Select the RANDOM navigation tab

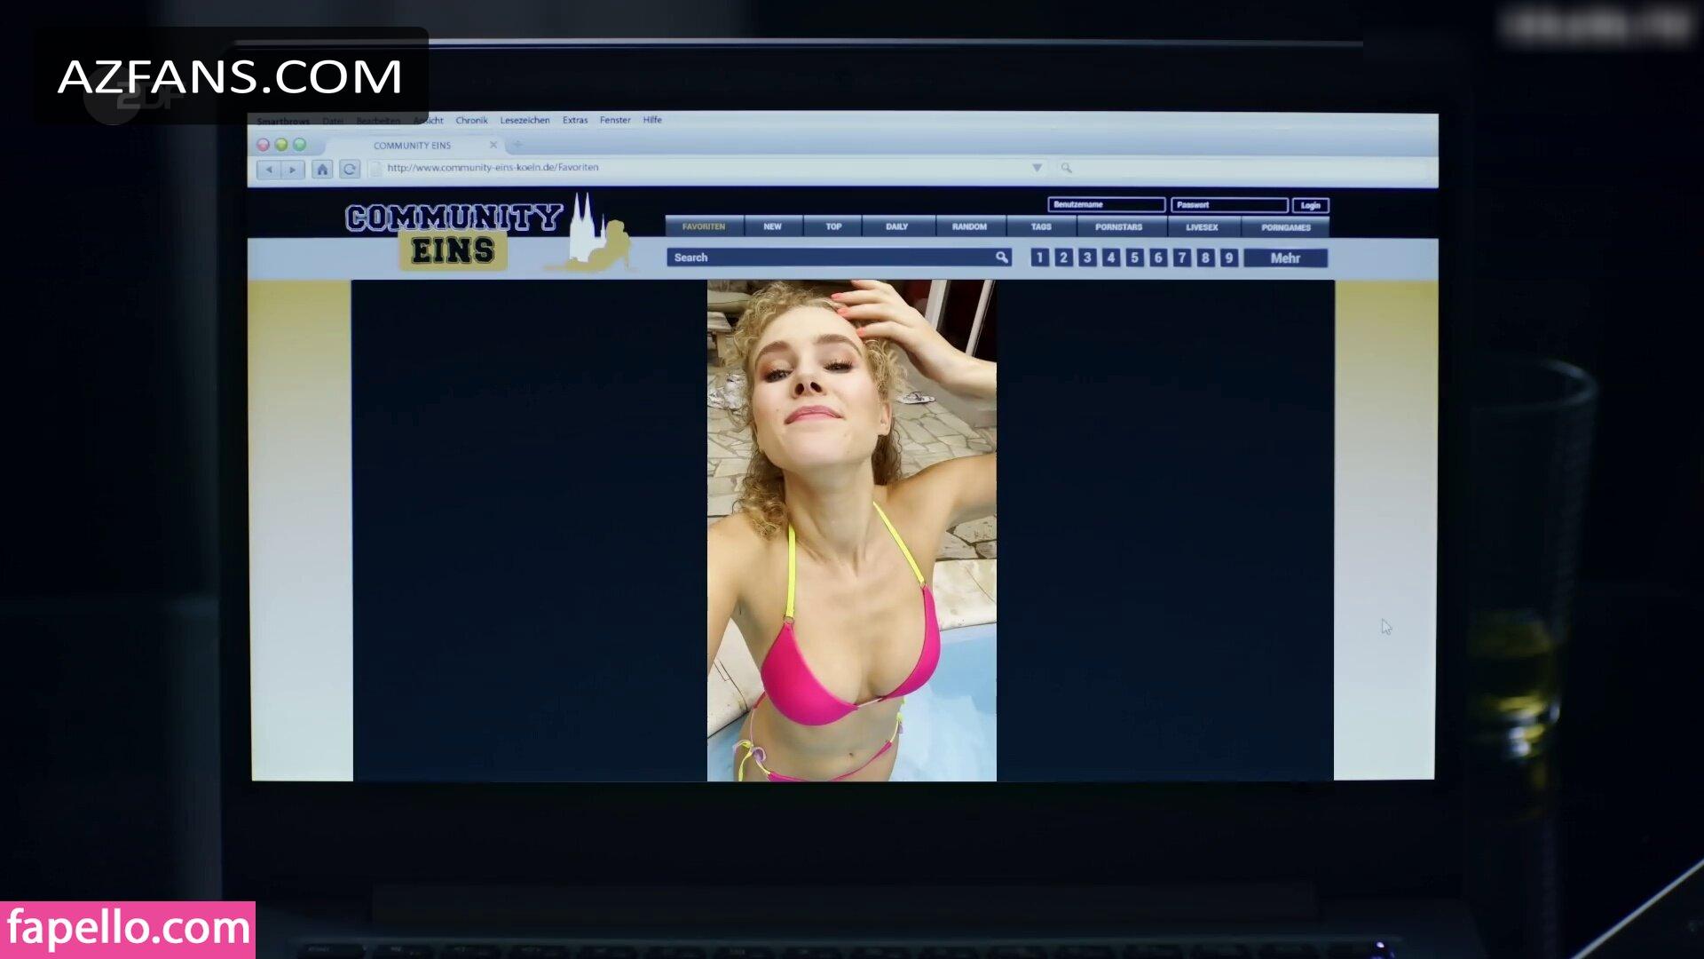click(969, 227)
